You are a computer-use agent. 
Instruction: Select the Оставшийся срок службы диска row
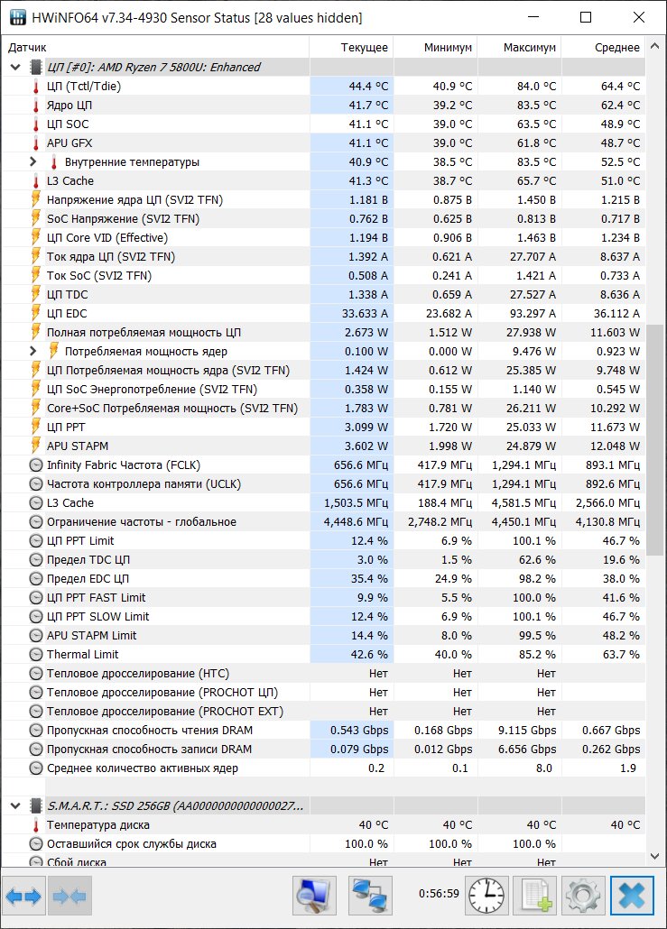[324, 844]
